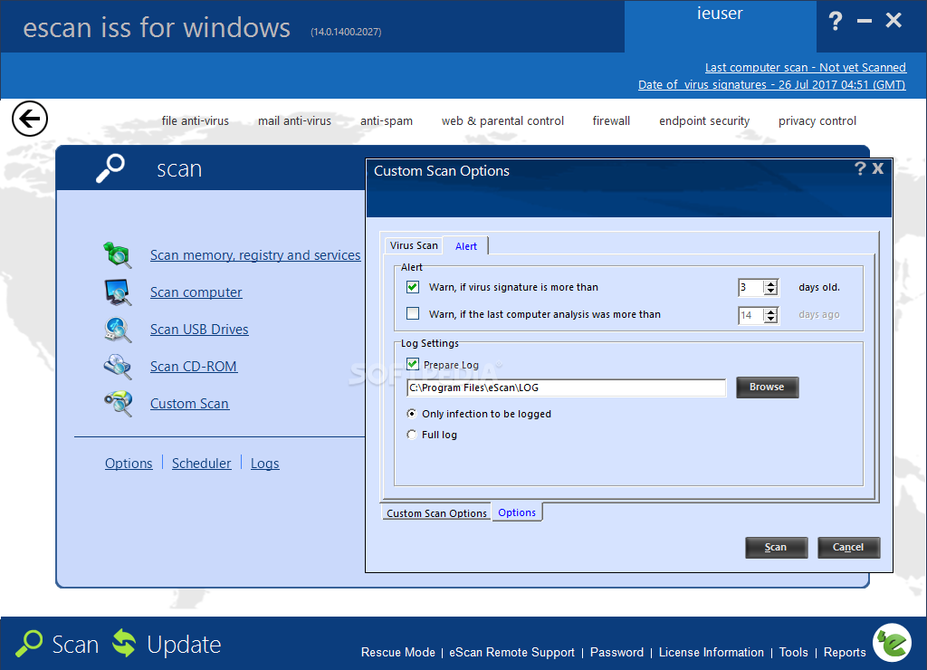Open the Password link
The image size is (927, 670).
click(x=616, y=652)
